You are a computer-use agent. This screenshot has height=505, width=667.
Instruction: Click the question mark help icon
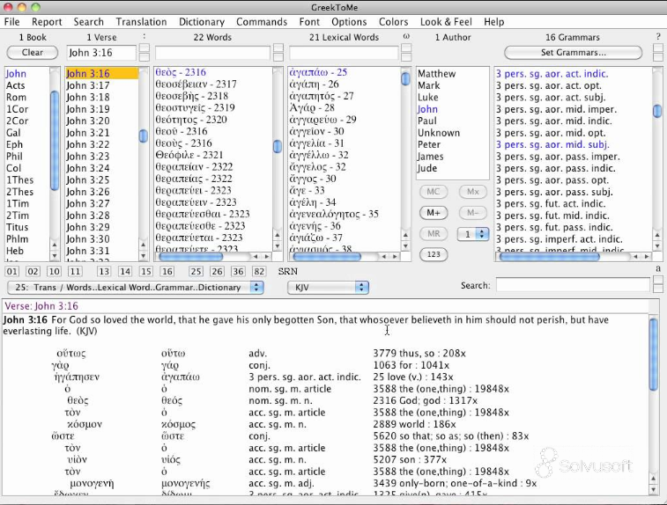pos(658,37)
